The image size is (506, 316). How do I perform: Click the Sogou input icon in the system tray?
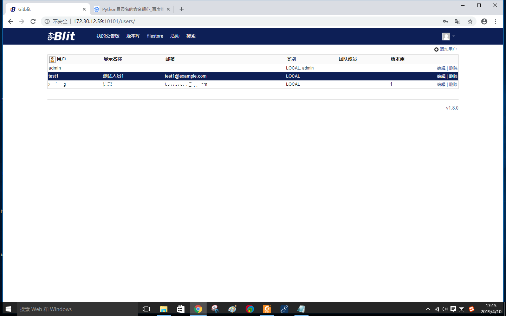point(471,309)
